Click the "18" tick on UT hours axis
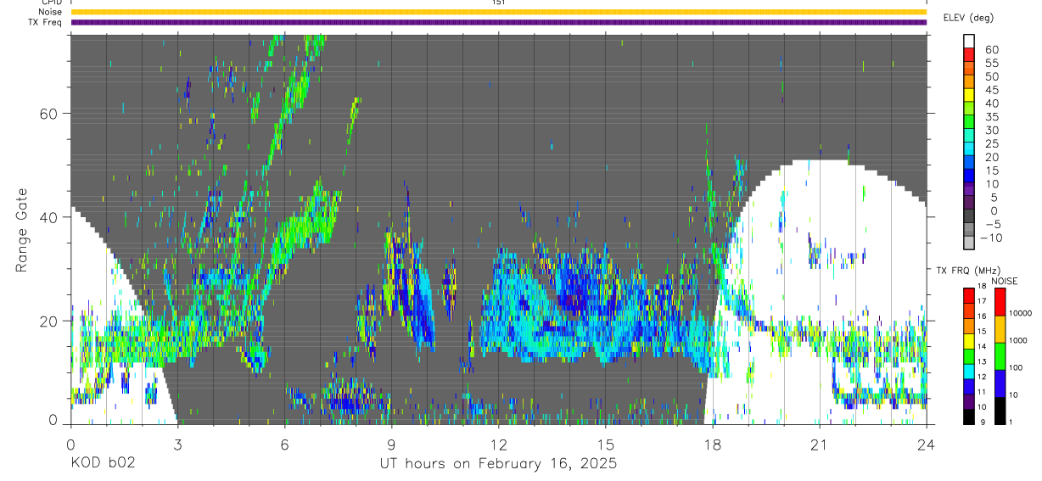 tap(713, 445)
